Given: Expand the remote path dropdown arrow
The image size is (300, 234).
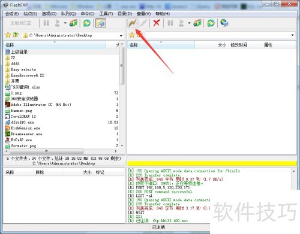Looking at the screenshot, I should (x=293, y=35).
